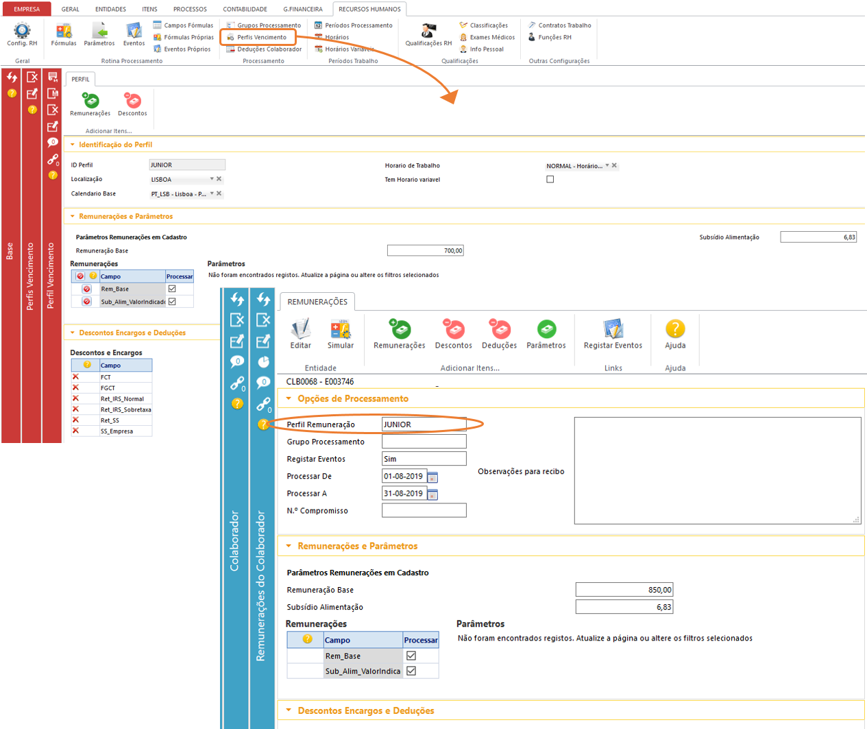This screenshot has width=867, height=729.
Task: Click the Ajuda help icon
Action: (x=675, y=330)
